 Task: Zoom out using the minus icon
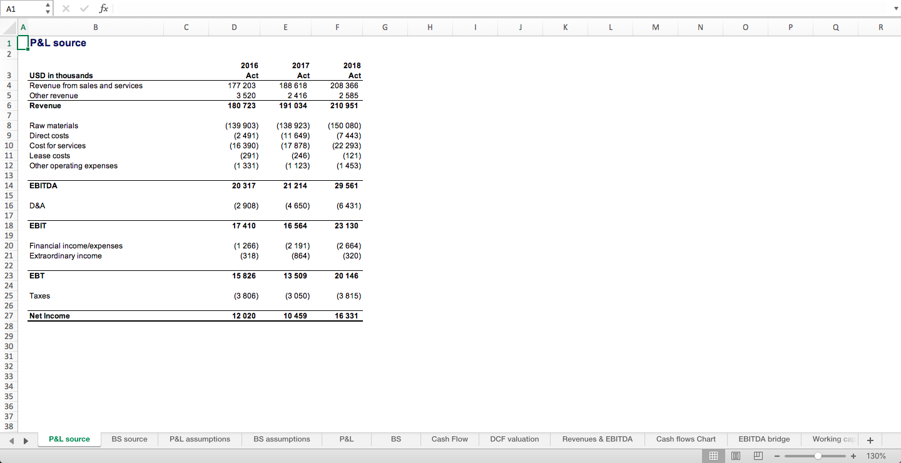pos(777,455)
